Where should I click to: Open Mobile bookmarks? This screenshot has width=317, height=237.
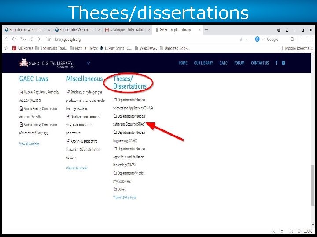click(296, 48)
